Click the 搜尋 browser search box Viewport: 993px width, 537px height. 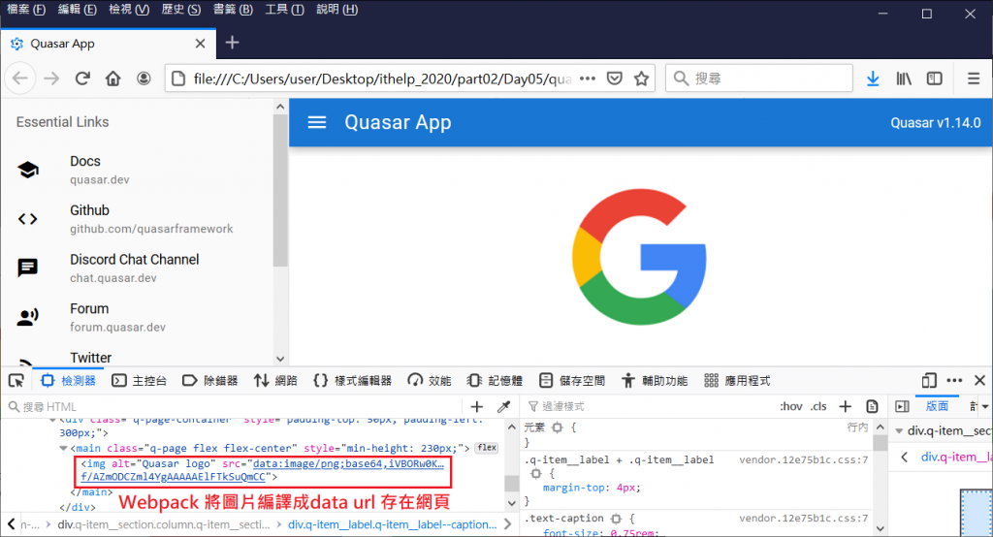759,79
